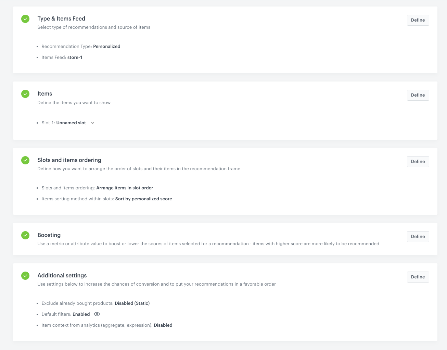
Task: Click the green checkmark beside Items
Action: click(x=25, y=94)
